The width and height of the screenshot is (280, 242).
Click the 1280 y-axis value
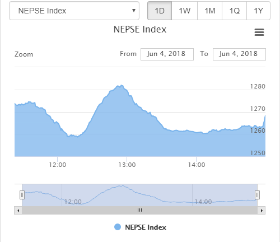(x=258, y=86)
